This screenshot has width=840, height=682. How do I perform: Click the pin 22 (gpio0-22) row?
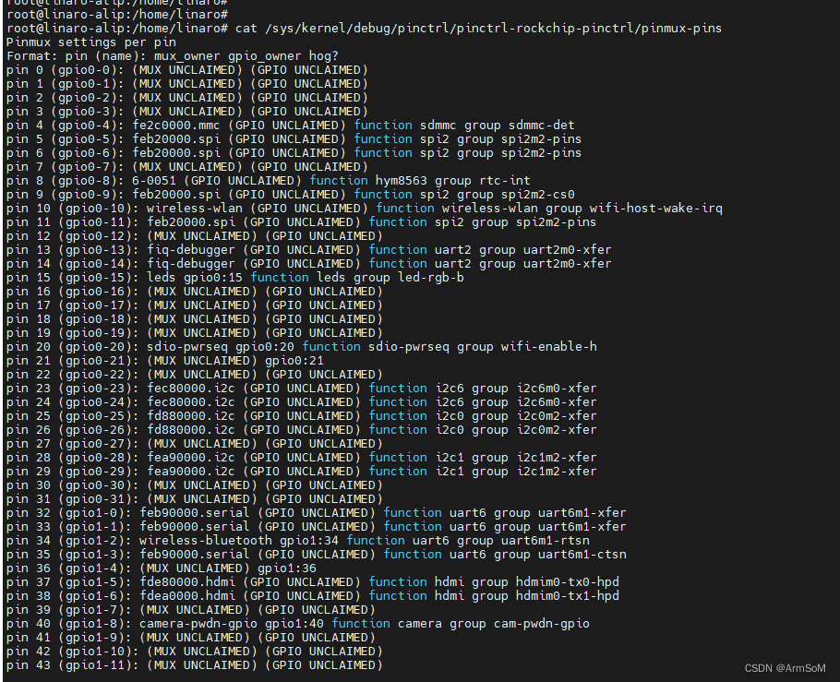click(x=195, y=375)
